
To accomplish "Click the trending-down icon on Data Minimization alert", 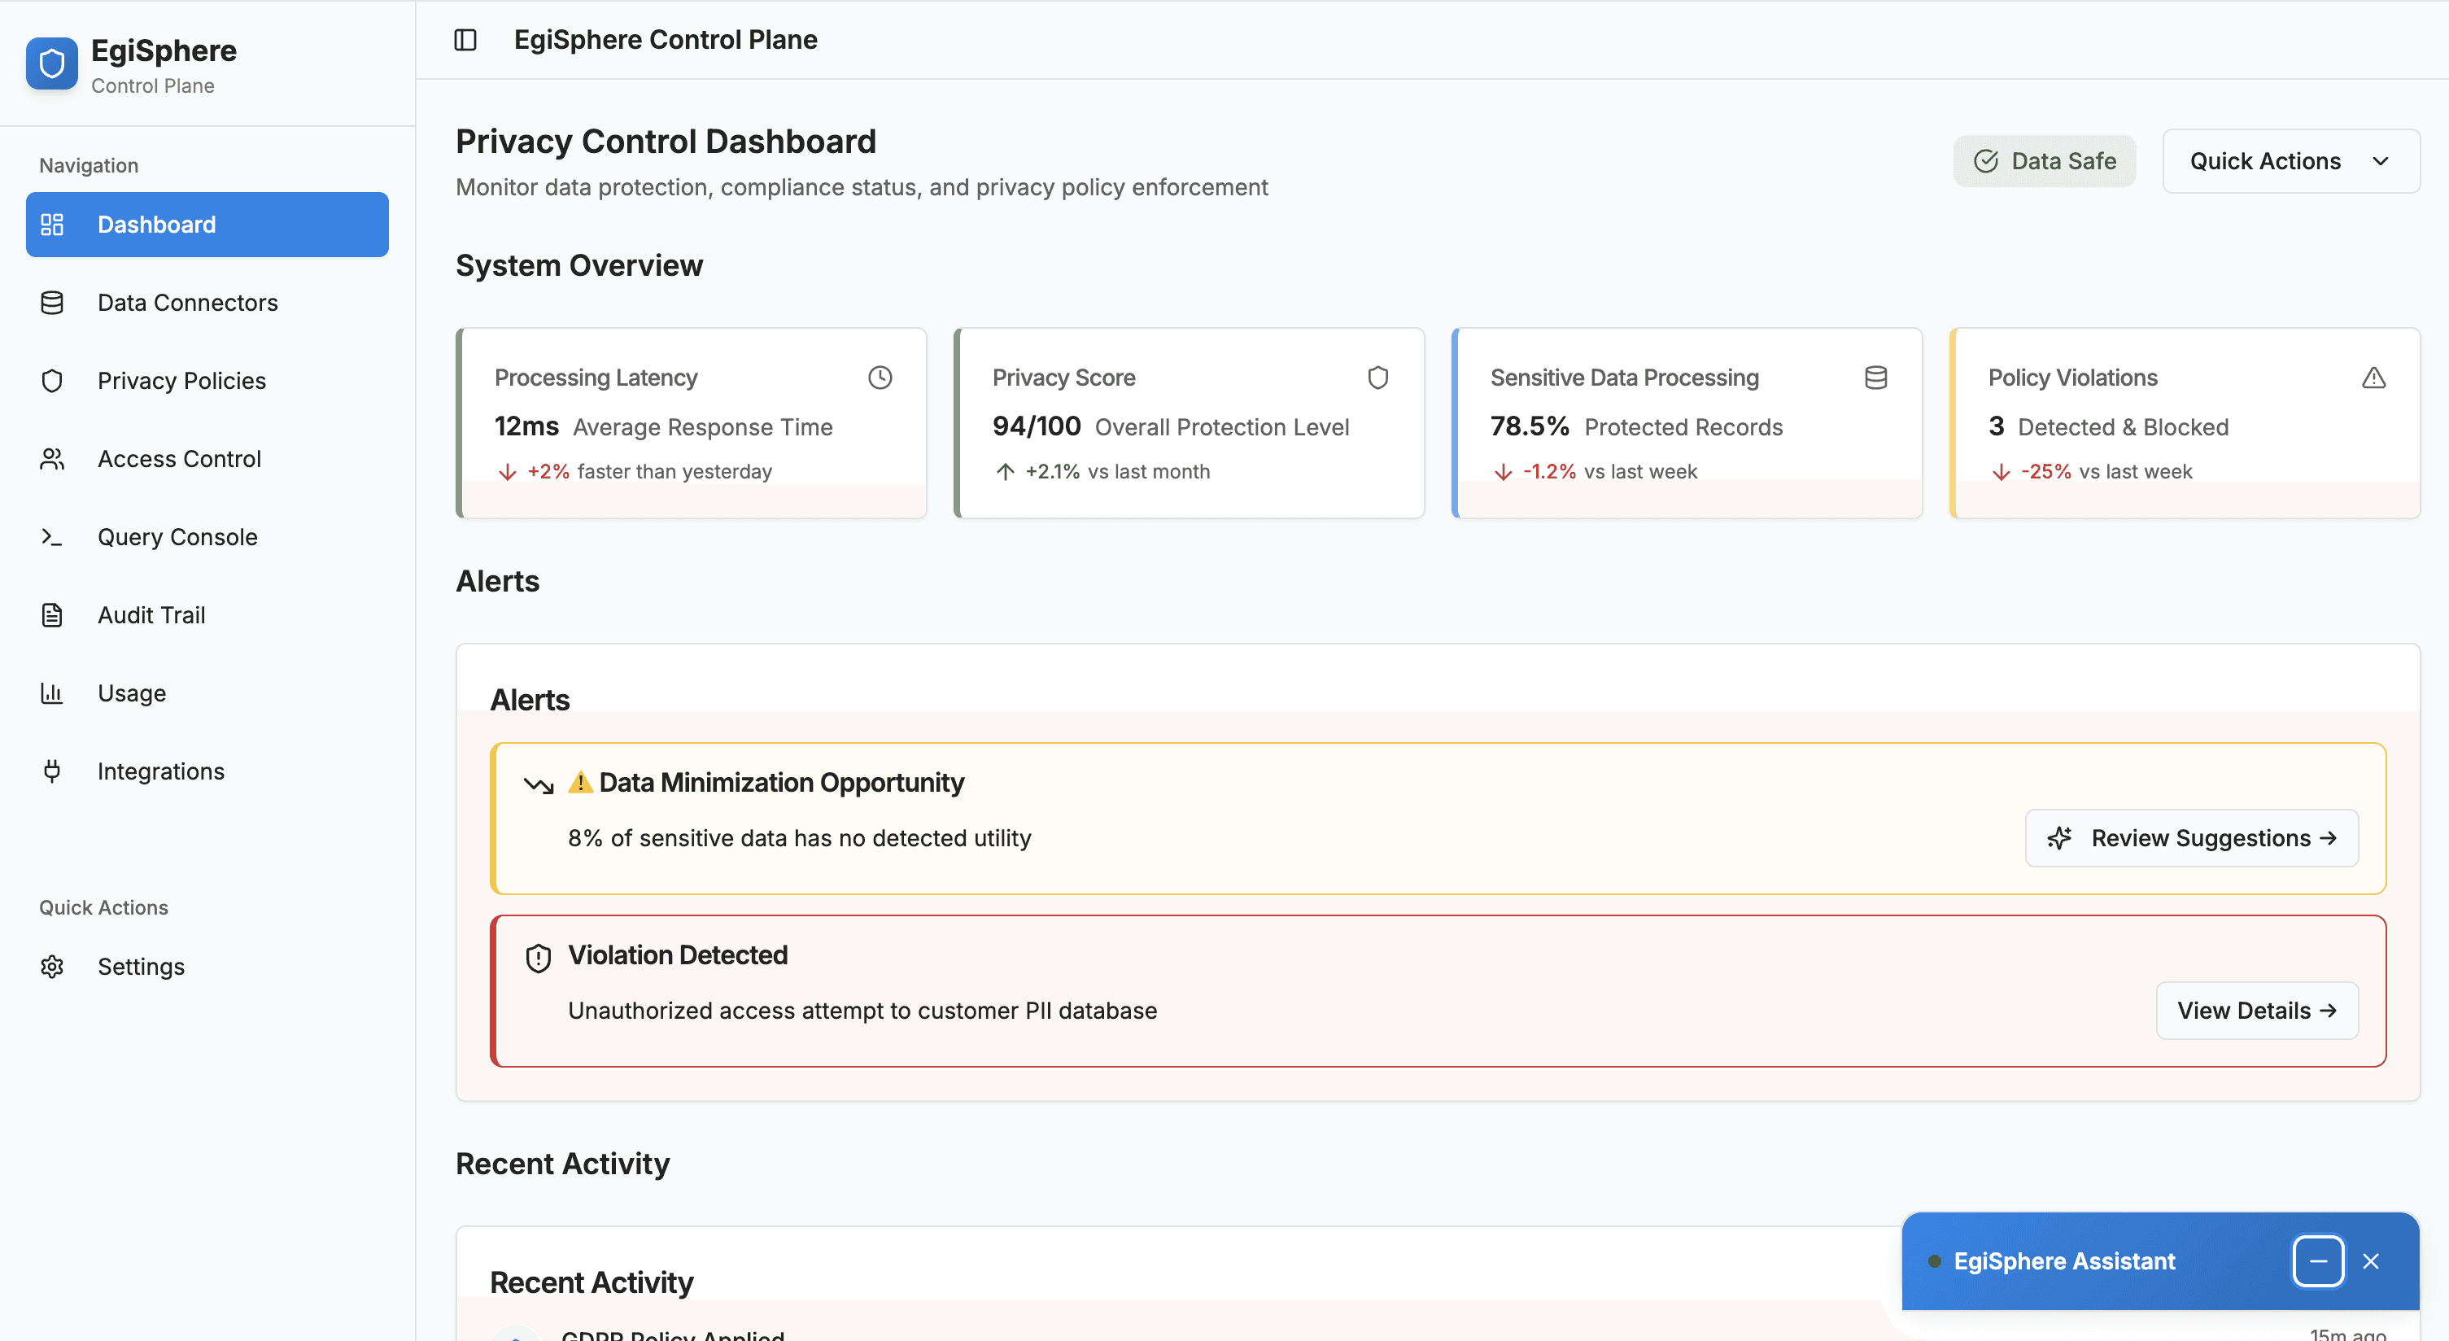I will [538, 784].
